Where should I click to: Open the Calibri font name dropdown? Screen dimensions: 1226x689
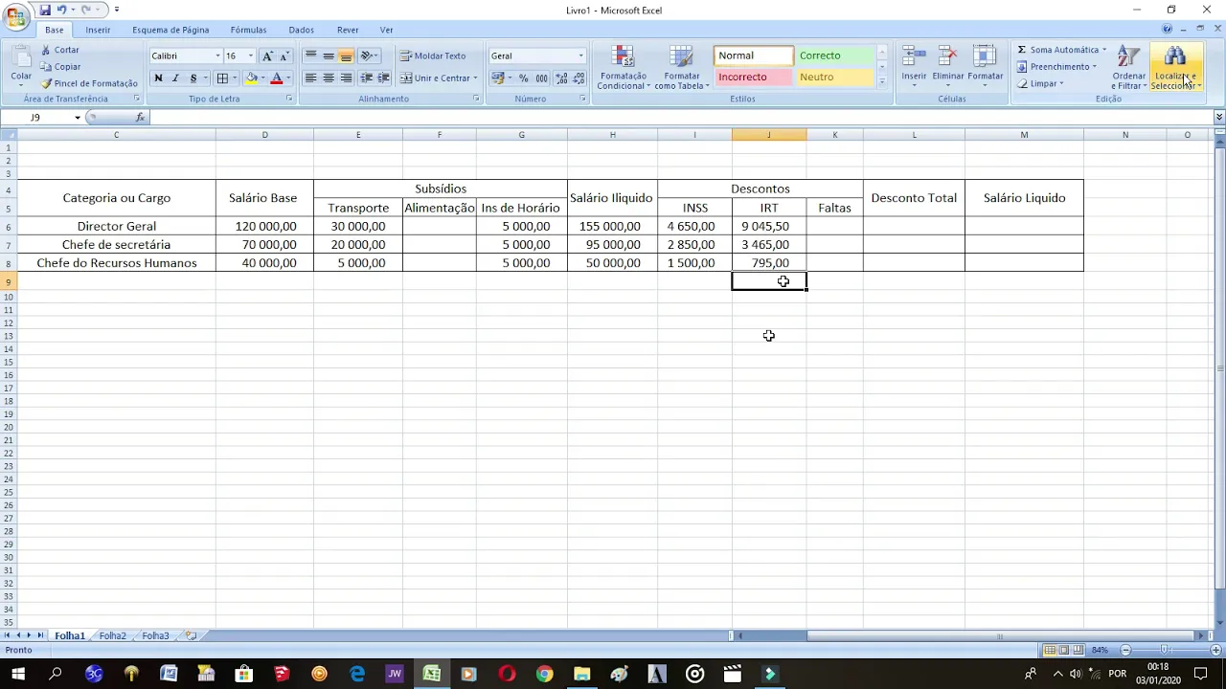[x=217, y=56]
